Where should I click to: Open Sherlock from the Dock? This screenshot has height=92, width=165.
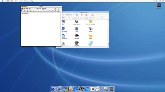pyautogui.click(x=81, y=89)
